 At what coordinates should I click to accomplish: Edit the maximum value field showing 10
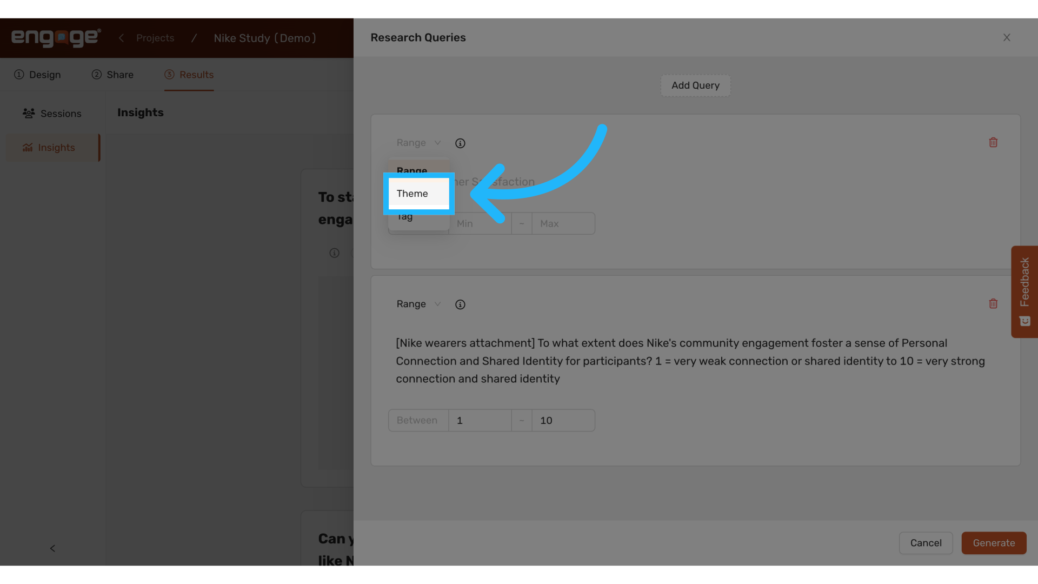[563, 420]
